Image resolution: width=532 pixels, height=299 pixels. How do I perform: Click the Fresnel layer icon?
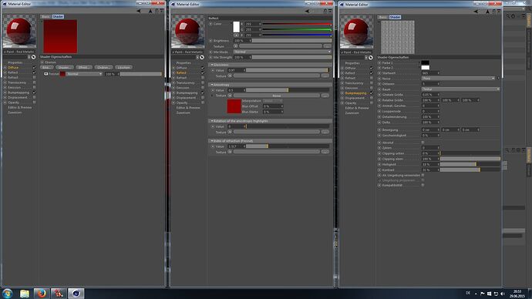tap(45, 74)
